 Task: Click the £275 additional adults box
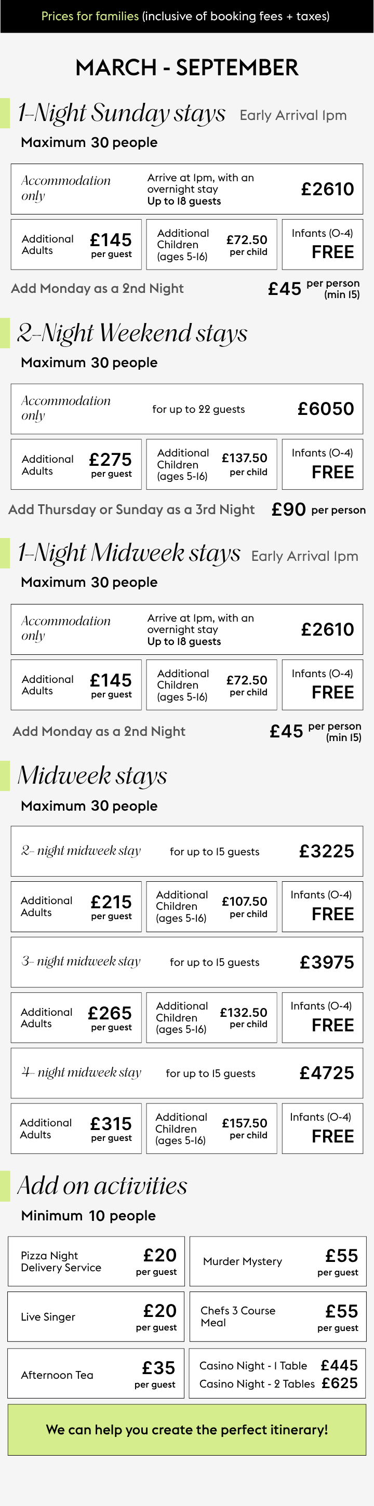76,464
